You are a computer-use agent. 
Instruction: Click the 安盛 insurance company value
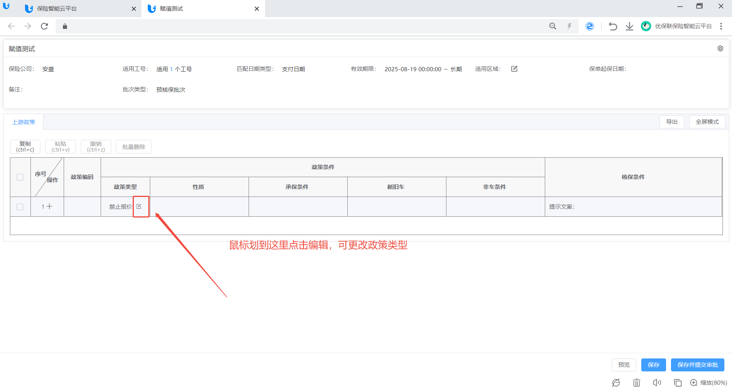click(x=48, y=69)
